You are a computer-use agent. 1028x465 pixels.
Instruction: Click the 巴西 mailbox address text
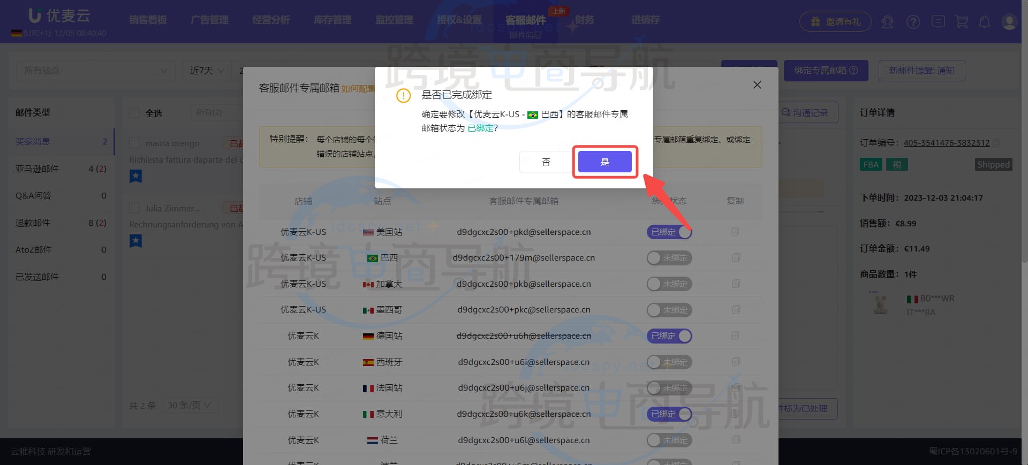(524, 258)
